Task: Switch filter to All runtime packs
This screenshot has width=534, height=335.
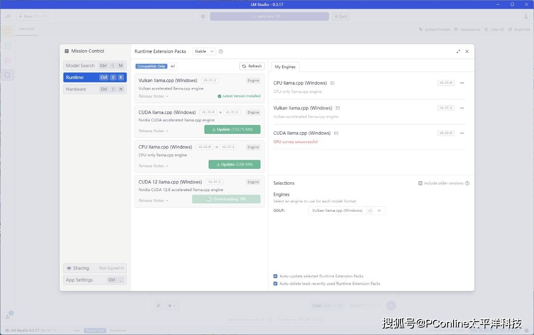Action: pyautogui.click(x=173, y=66)
